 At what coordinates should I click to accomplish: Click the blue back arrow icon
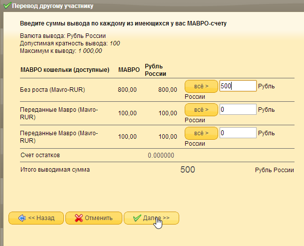pos(22,218)
